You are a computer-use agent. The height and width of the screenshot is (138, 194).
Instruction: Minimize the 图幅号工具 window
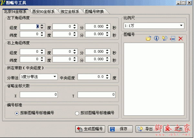point(178,3)
